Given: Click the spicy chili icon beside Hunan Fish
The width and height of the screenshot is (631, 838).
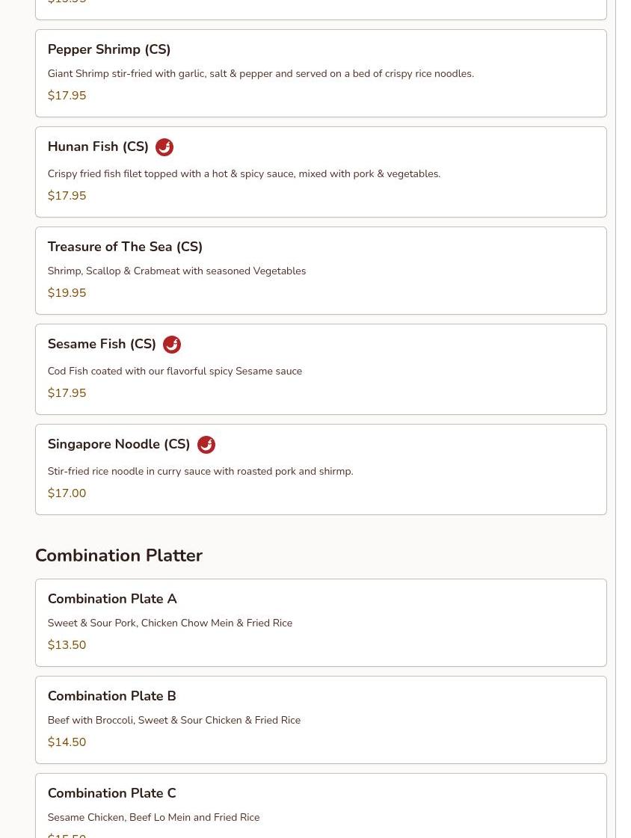Looking at the screenshot, I should click(x=164, y=147).
